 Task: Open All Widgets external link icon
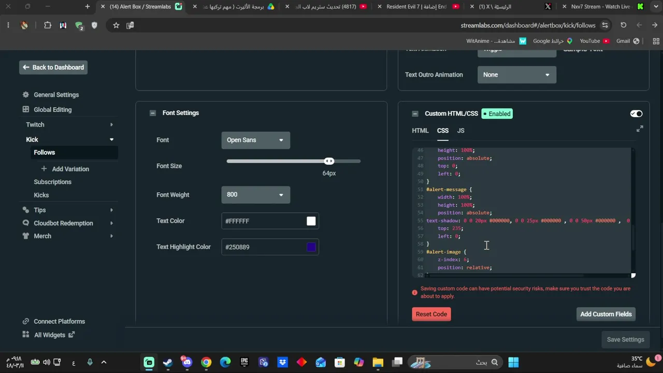71,335
